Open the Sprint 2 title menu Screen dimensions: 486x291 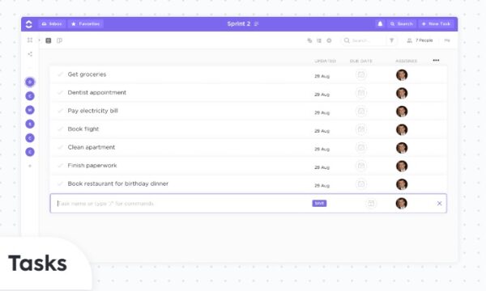coord(256,23)
